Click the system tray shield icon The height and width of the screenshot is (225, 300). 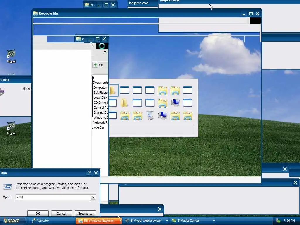(x=278, y=221)
